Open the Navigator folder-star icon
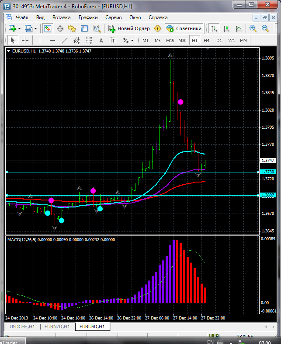 (72, 28)
